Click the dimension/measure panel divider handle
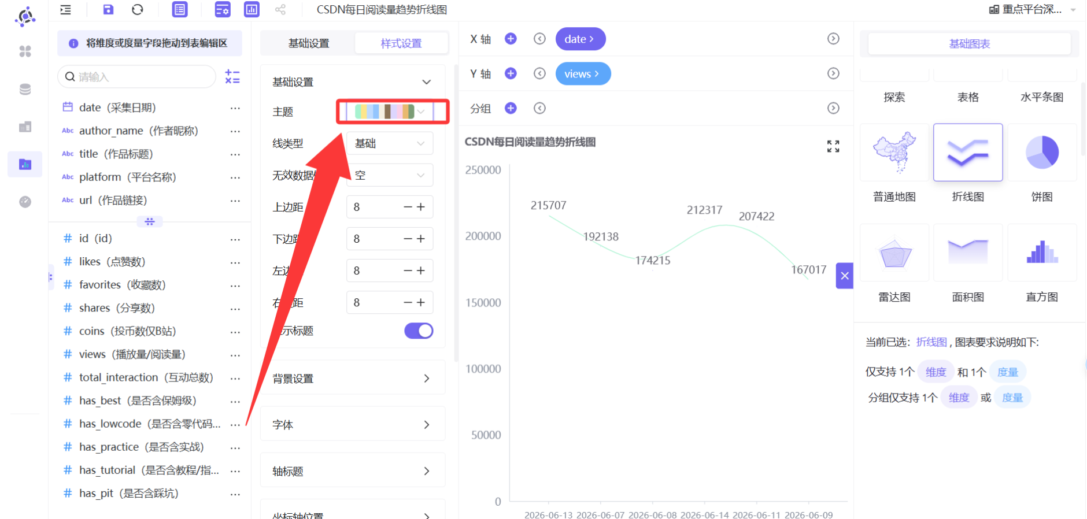The height and width of the screenshot is (519, 1087). point(150,221)
